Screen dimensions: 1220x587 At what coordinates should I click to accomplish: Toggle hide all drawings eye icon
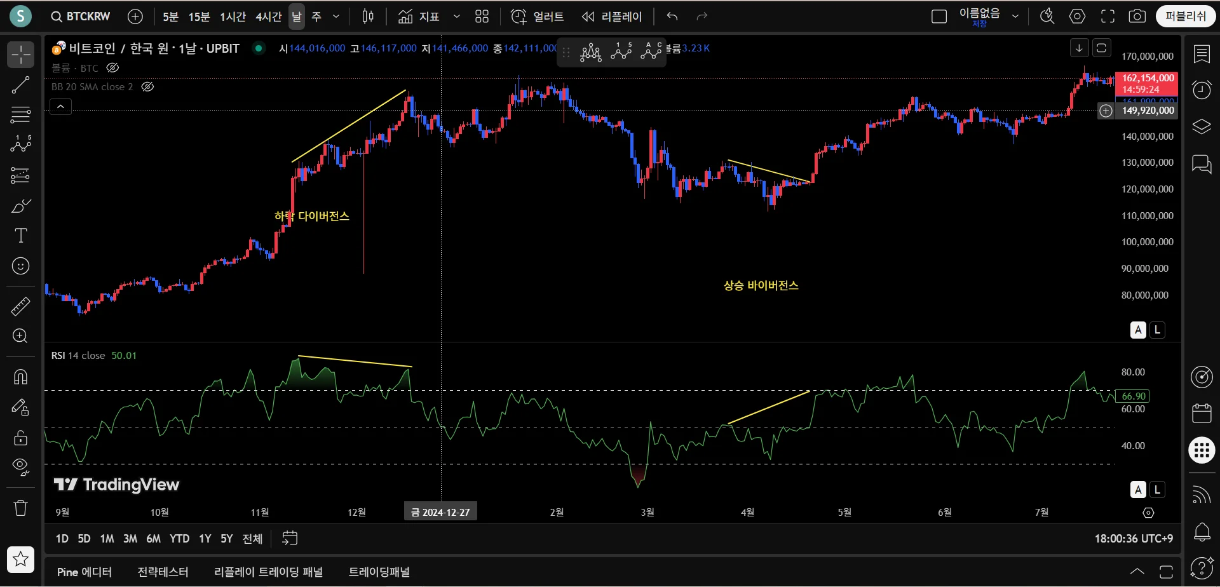[20, 468]
